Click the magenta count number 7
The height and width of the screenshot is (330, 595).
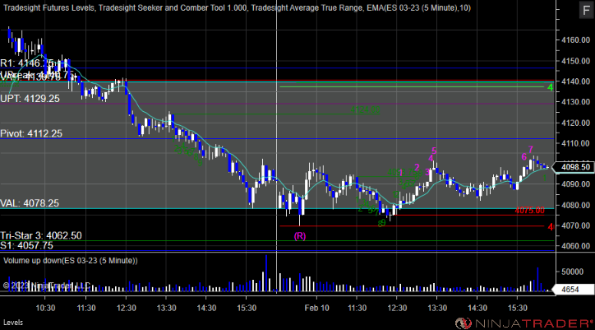(531, 150)
